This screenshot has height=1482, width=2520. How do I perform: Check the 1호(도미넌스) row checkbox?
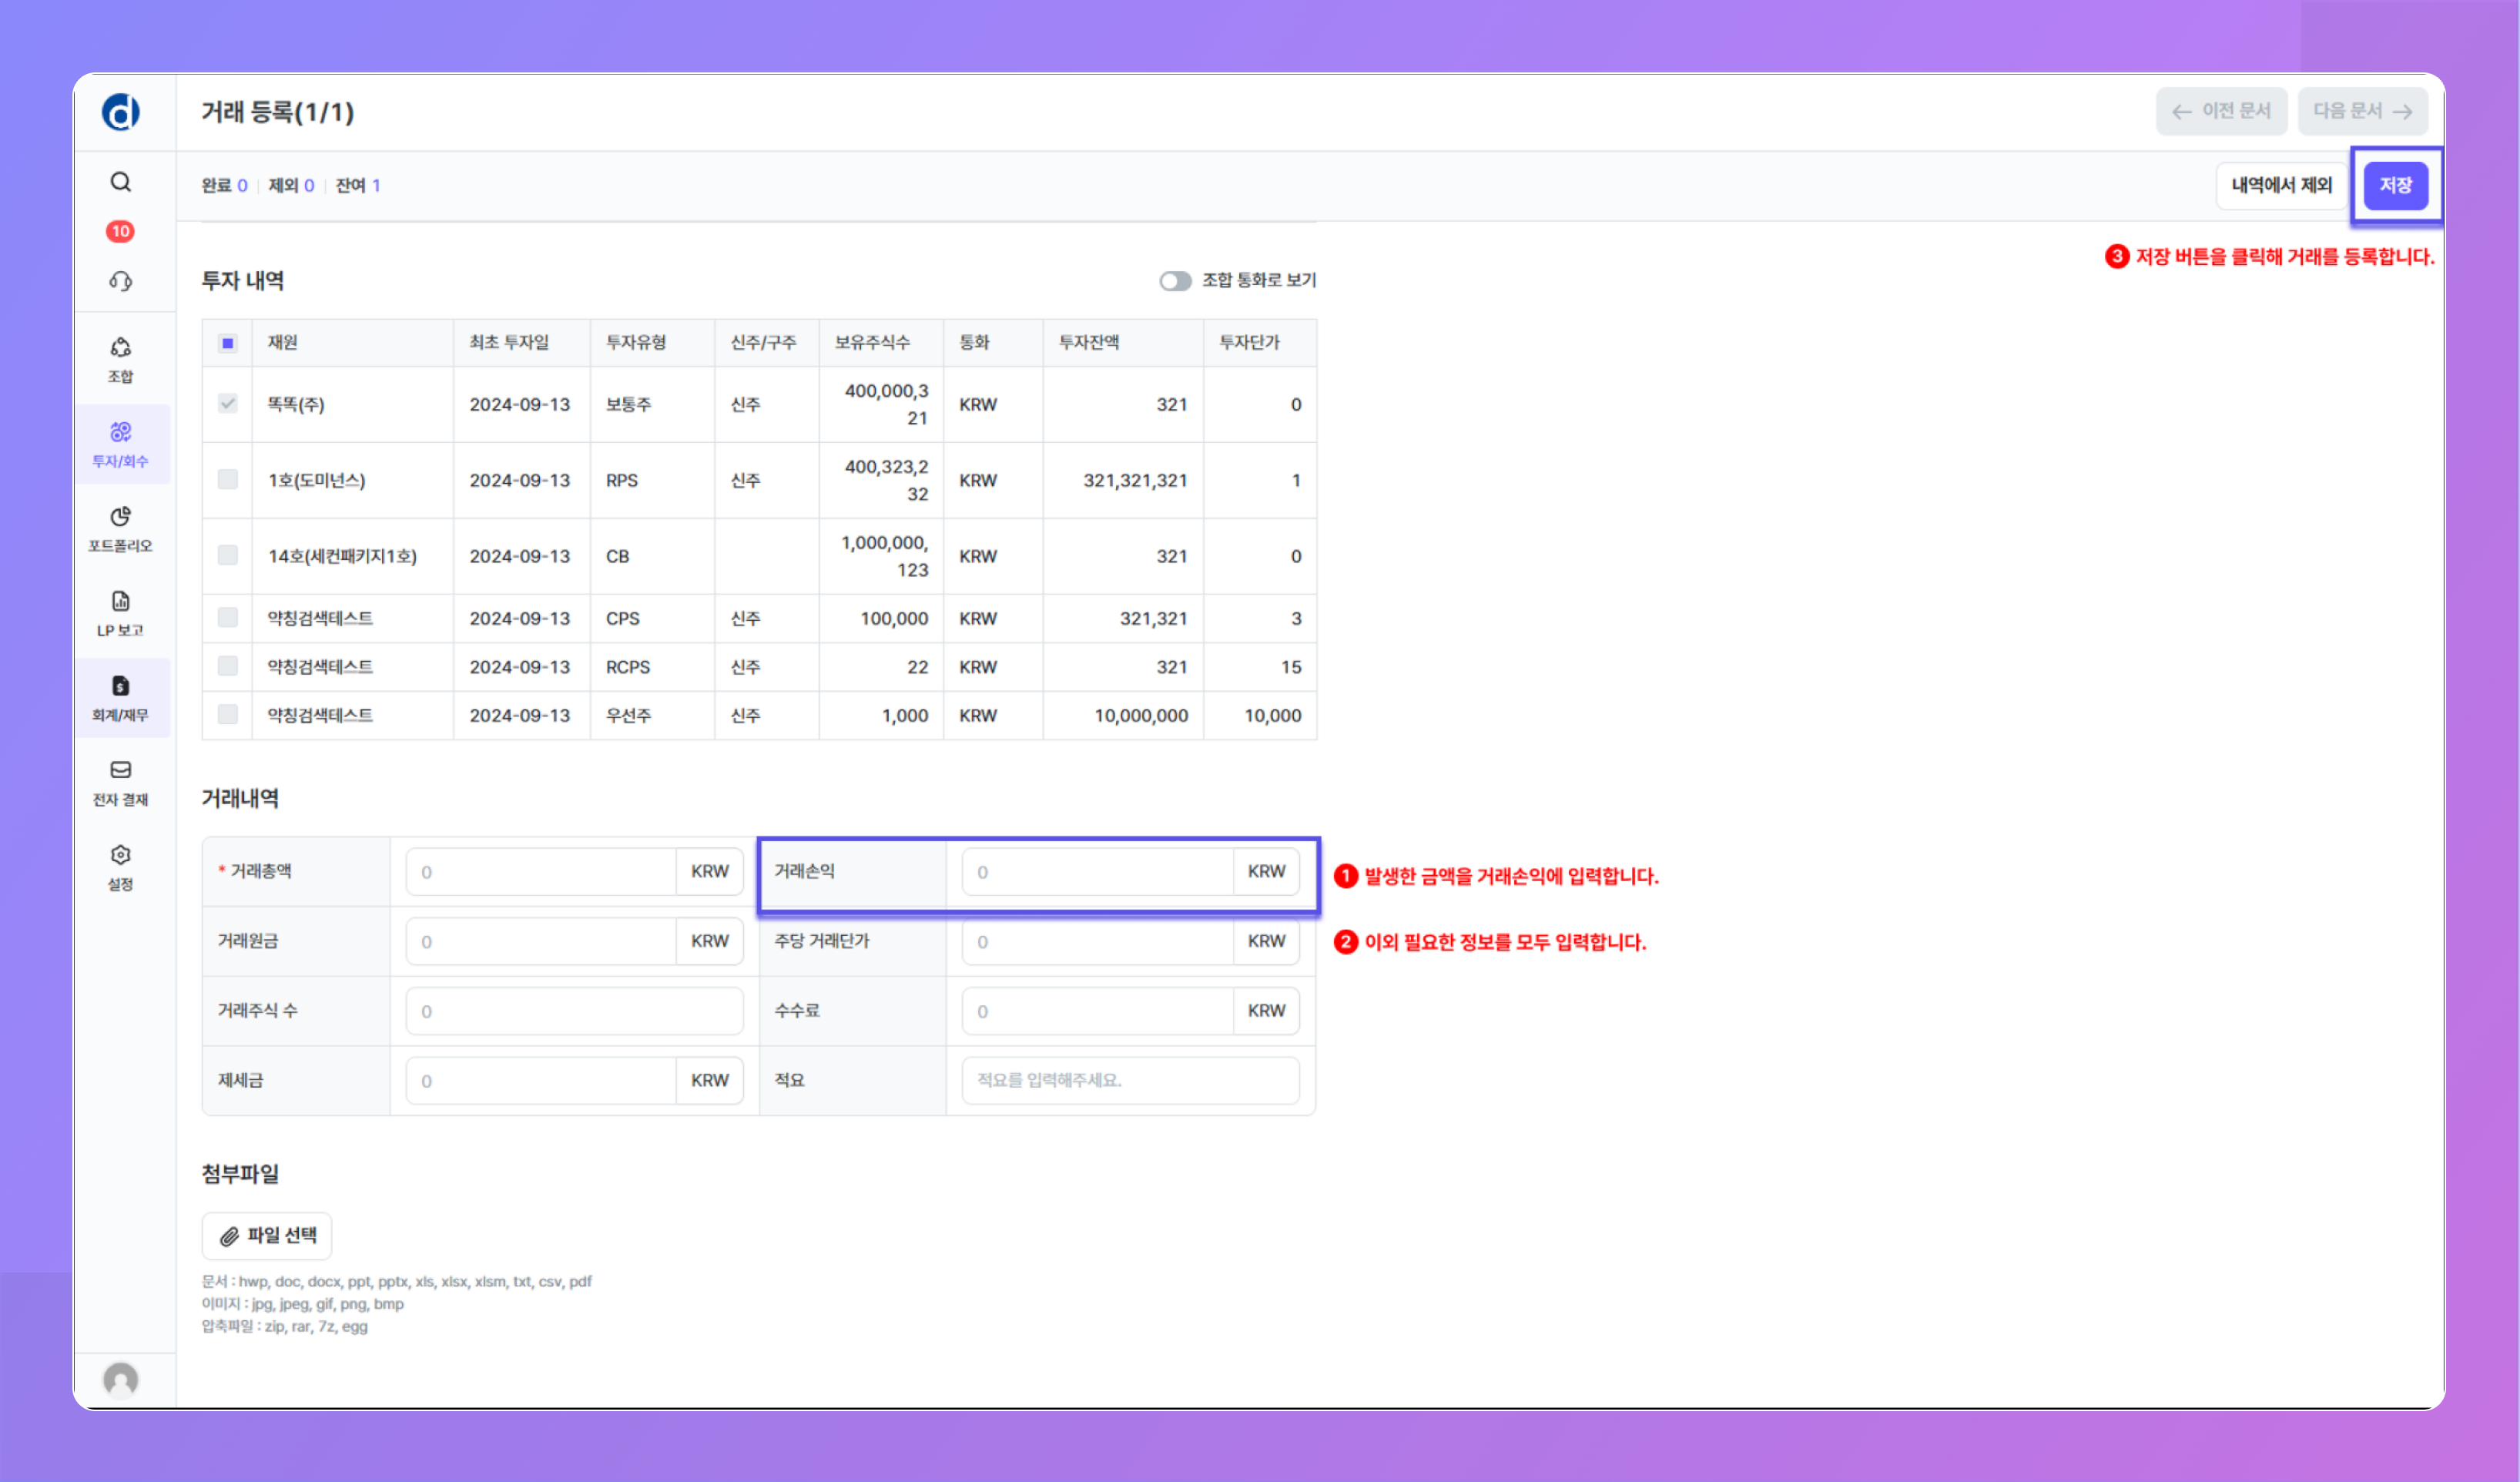point(228,480)
